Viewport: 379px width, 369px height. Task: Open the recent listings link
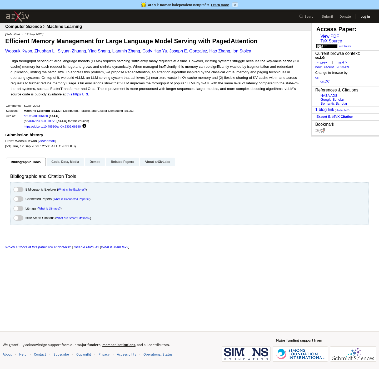click(329, 67)
